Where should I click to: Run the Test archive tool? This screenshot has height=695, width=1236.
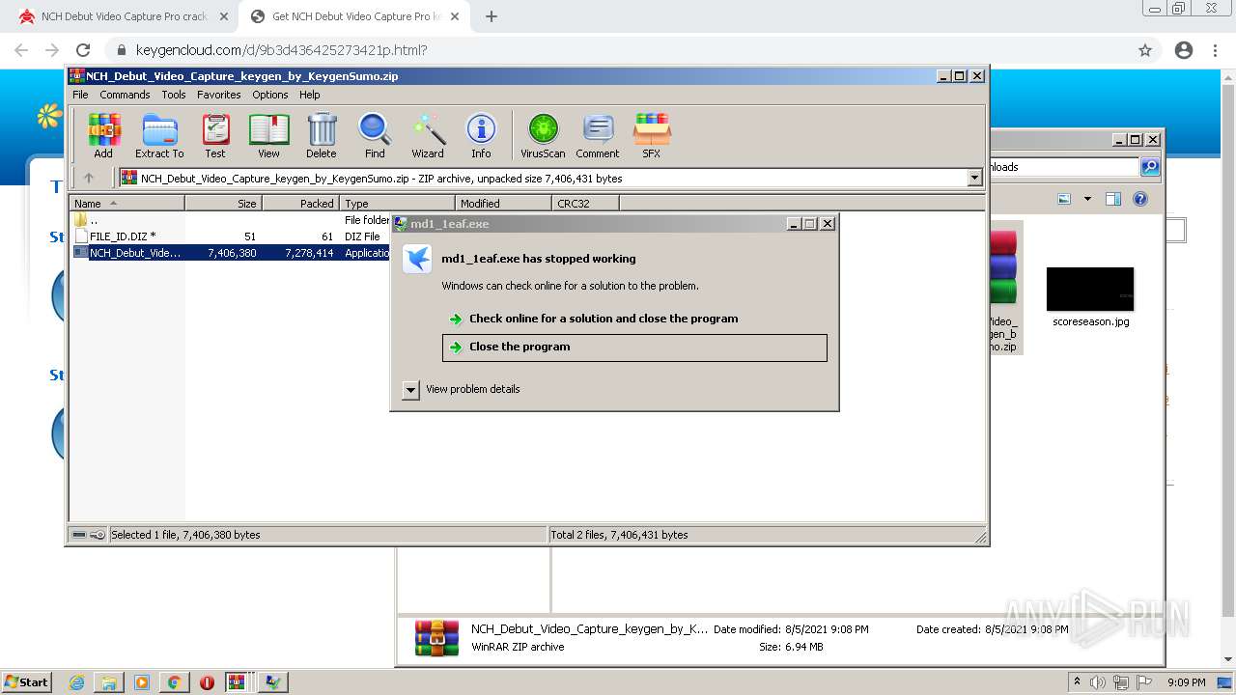215,136
